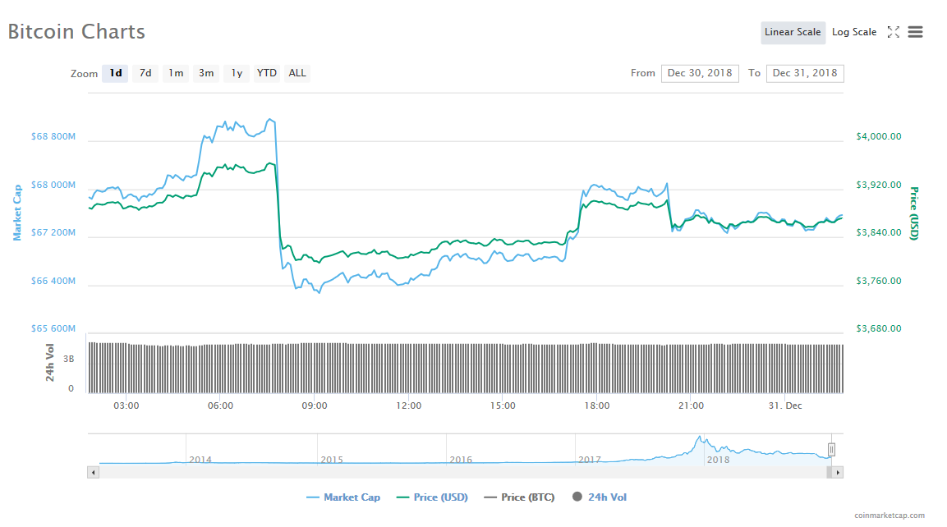Viewport: 947px width, 527px height.
Task: Toggle Price (BTC) series in legend
Action: (x=519, y=497)
